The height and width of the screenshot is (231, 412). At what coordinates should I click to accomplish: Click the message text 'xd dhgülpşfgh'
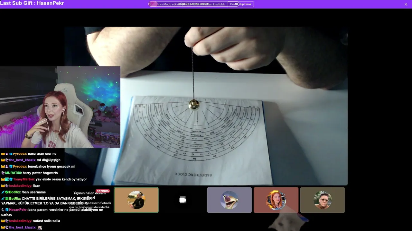click(x=49, y=160)
